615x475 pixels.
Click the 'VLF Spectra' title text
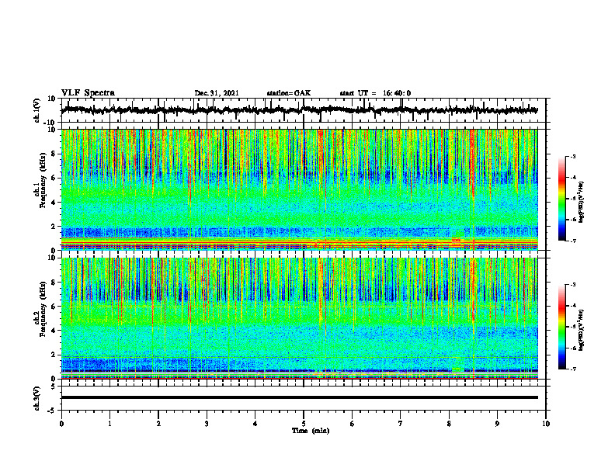[x=88, y=93]
